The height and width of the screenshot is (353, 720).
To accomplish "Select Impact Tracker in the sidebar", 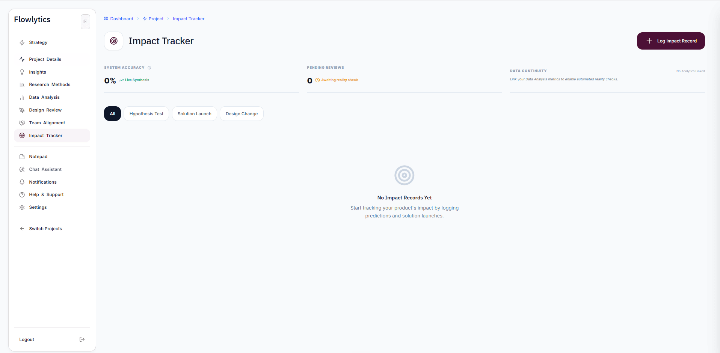I will (52, 136).
